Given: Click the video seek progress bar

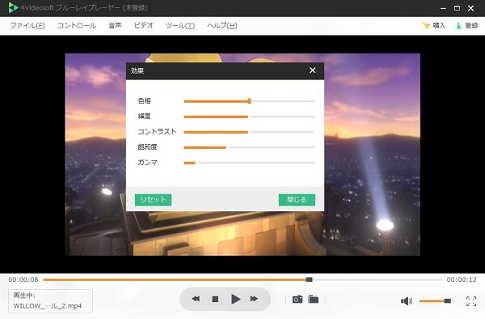Looking at the screenshot, I should [242, 279].
